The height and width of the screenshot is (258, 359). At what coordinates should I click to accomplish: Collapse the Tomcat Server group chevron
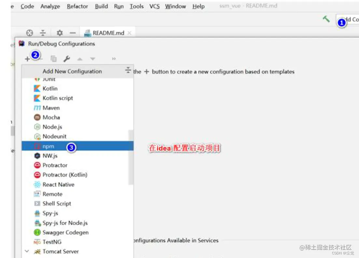tap(27, 251)
